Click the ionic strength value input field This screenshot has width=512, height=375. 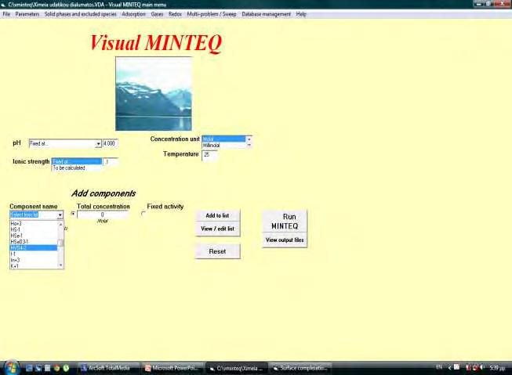pyautogui.click(x=111, y=161)
